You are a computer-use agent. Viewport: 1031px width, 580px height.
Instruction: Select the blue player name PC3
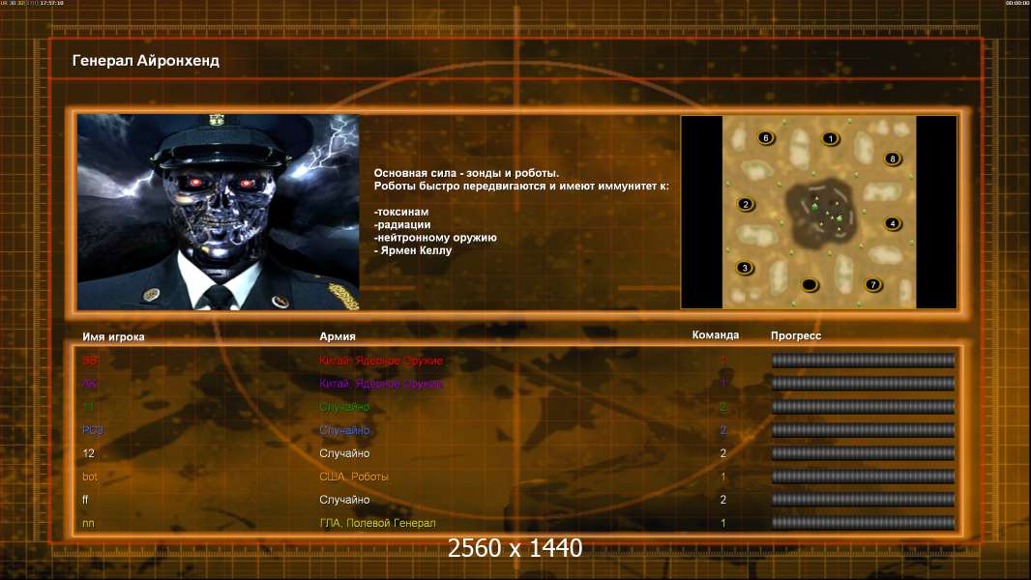coord(93,429)
